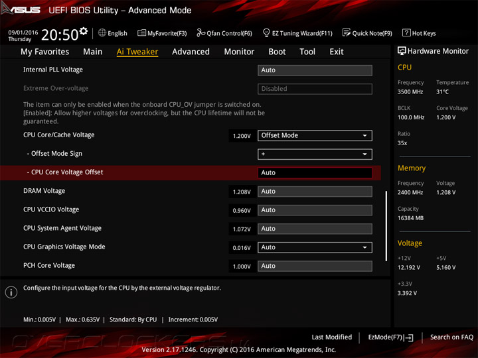
Task: Open My Favorites tab
Action: pyautogui.click(x=45, y=52)
